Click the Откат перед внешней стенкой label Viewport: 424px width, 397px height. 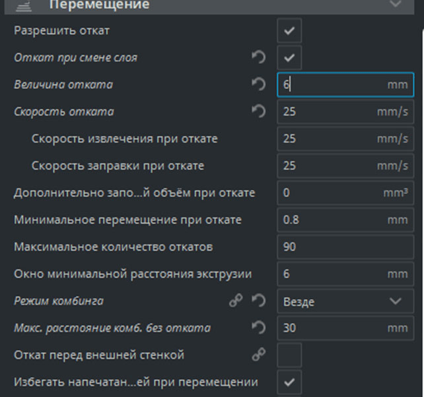[x=99, y=355]
